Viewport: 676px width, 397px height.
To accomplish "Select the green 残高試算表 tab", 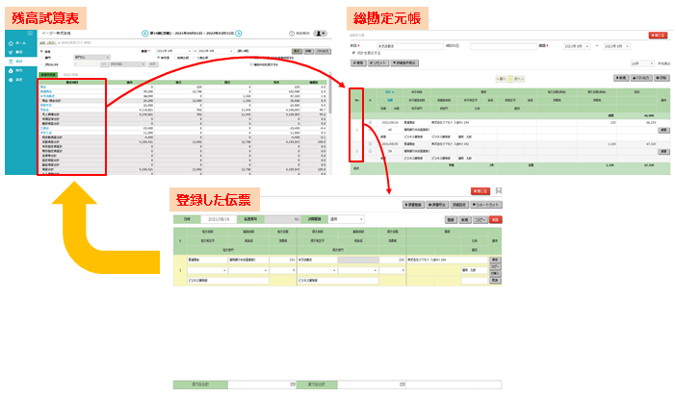I will tap(48, 74).
